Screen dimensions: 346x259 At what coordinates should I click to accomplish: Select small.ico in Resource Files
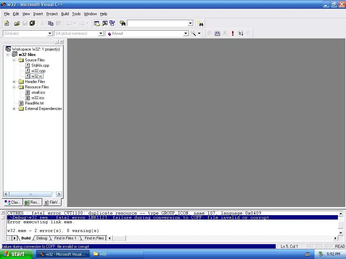[38, 92]
